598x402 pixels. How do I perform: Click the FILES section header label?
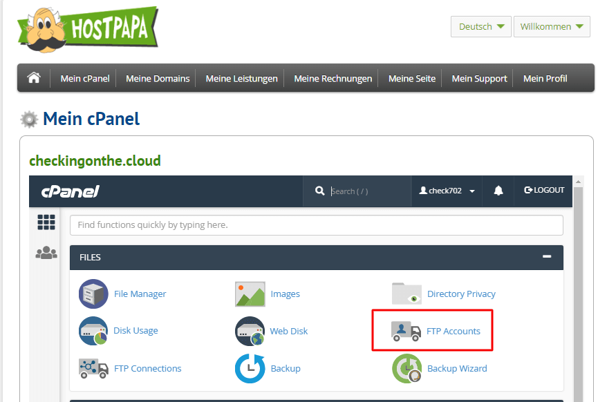[90, 257]
